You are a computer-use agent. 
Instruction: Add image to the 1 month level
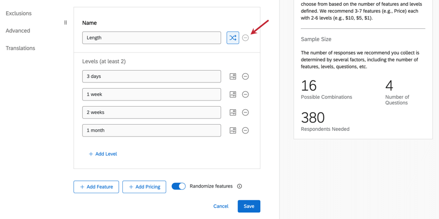pyautogui.click(x=233, y=130)
